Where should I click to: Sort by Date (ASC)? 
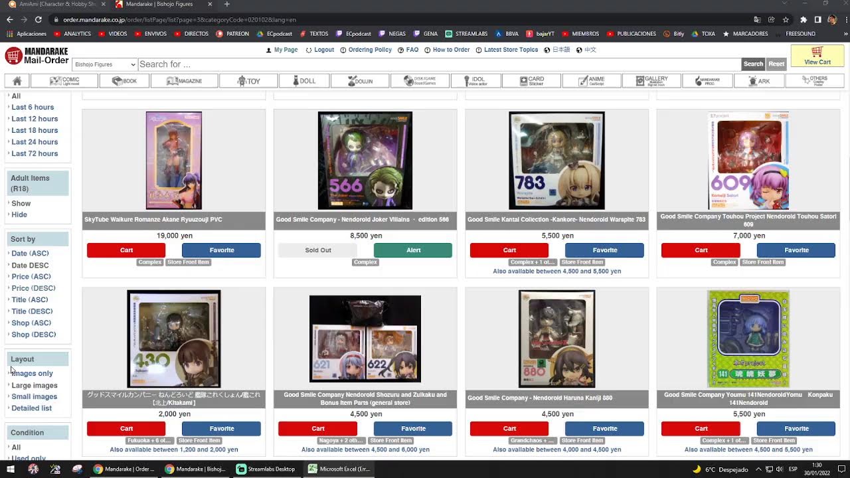pyautogui.click(x=30, y=254)
